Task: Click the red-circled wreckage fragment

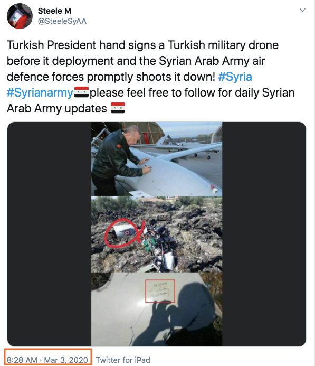Action: 123,233
